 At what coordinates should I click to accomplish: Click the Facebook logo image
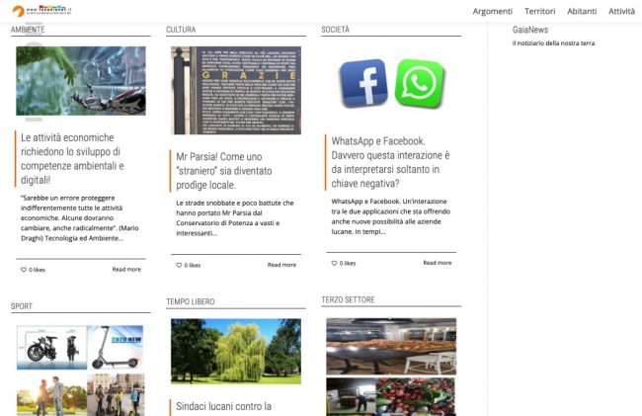363,83
